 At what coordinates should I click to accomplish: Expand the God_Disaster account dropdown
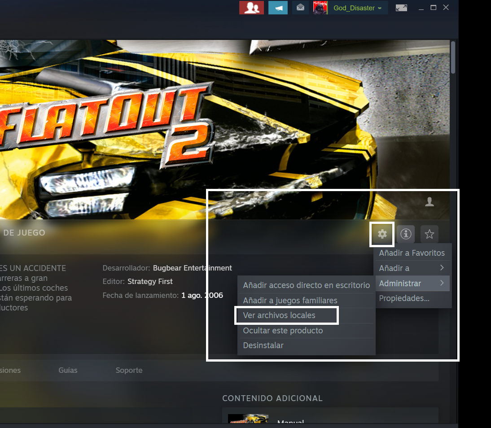click(x=358, y=8)
